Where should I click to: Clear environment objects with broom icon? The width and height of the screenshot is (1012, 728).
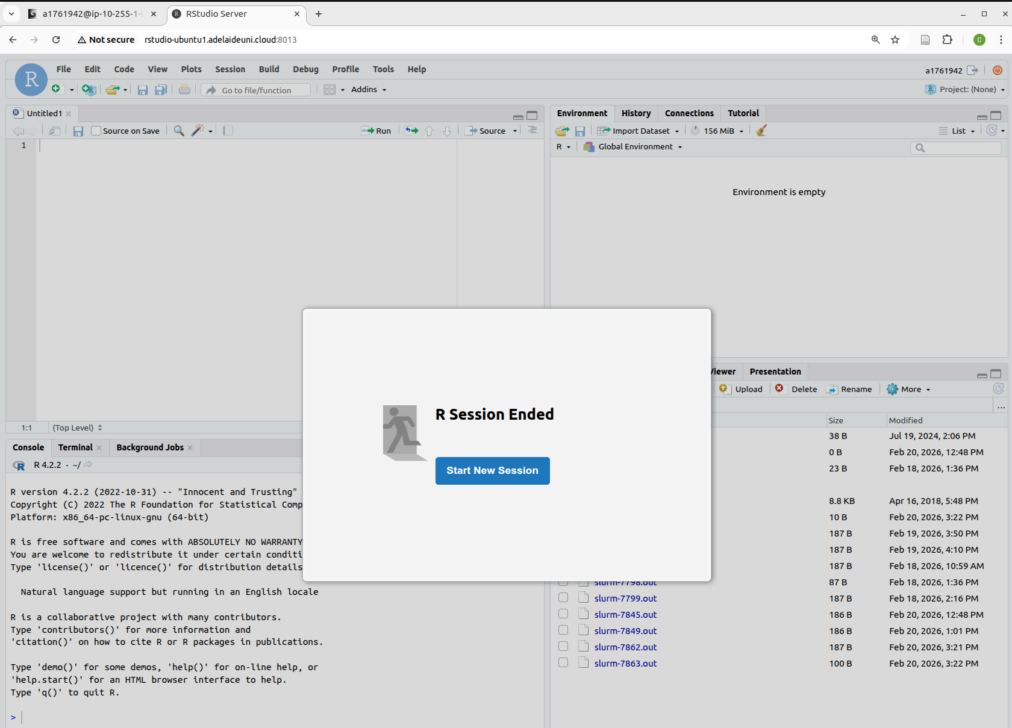click(761, 130)
